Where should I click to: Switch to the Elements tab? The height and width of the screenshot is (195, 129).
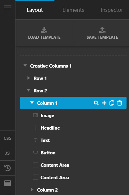pyautogui.click(x=73, y=10)
